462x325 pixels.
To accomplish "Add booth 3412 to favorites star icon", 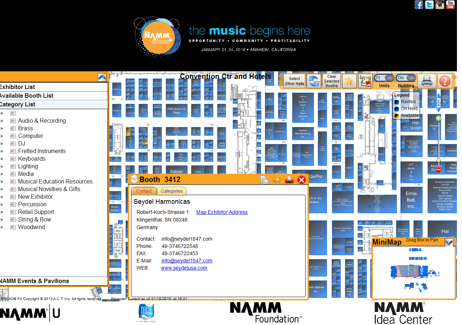I will (277, 180).
